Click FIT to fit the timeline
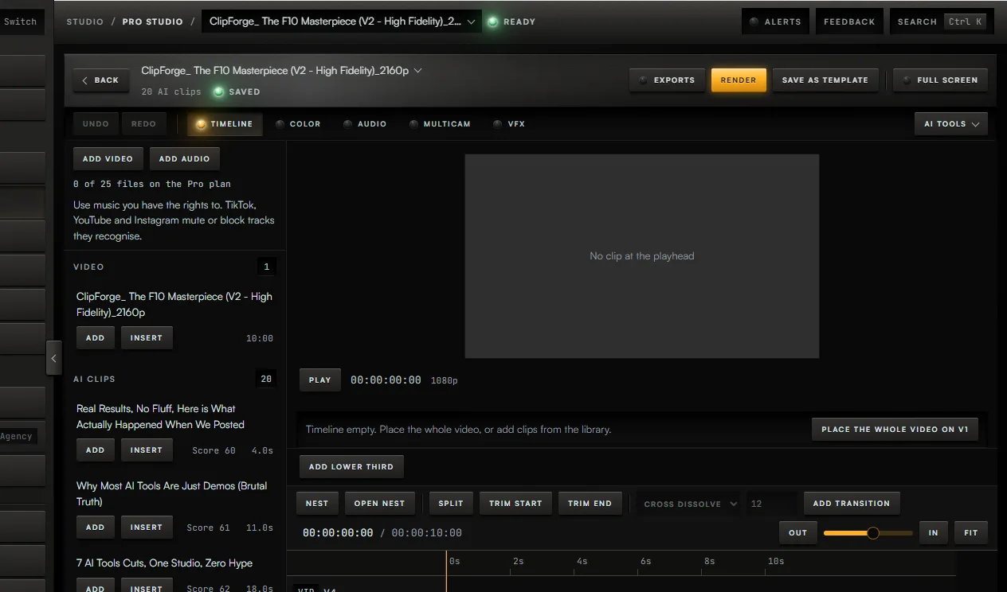 click(x=971, y=533)
